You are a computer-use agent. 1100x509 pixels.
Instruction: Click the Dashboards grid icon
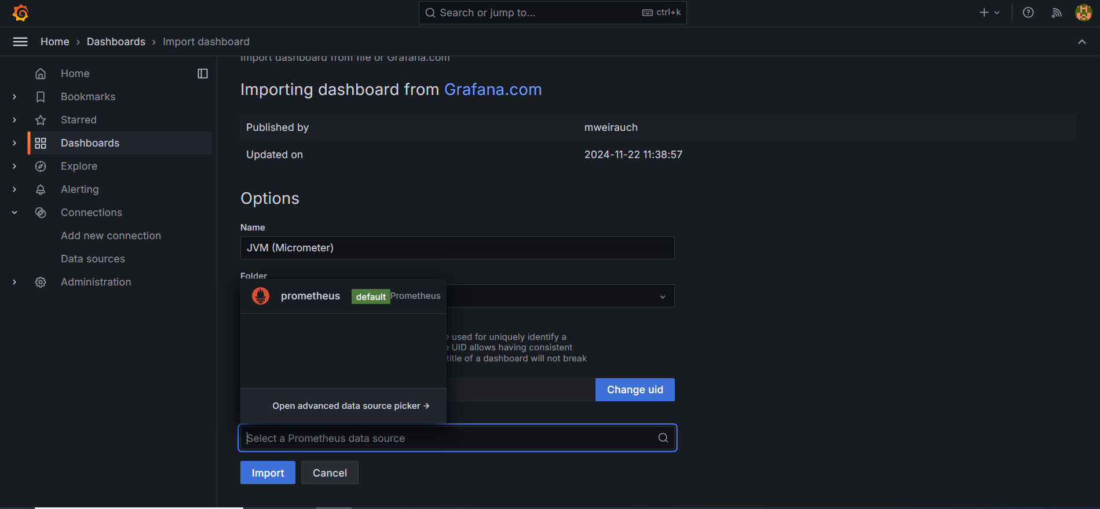coord(41,143)
